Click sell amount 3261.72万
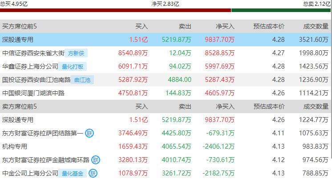The image size is (332, 179). tap(176, 173)
